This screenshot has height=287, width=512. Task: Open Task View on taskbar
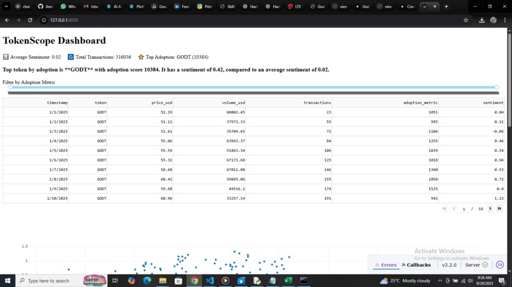[115, 281]
